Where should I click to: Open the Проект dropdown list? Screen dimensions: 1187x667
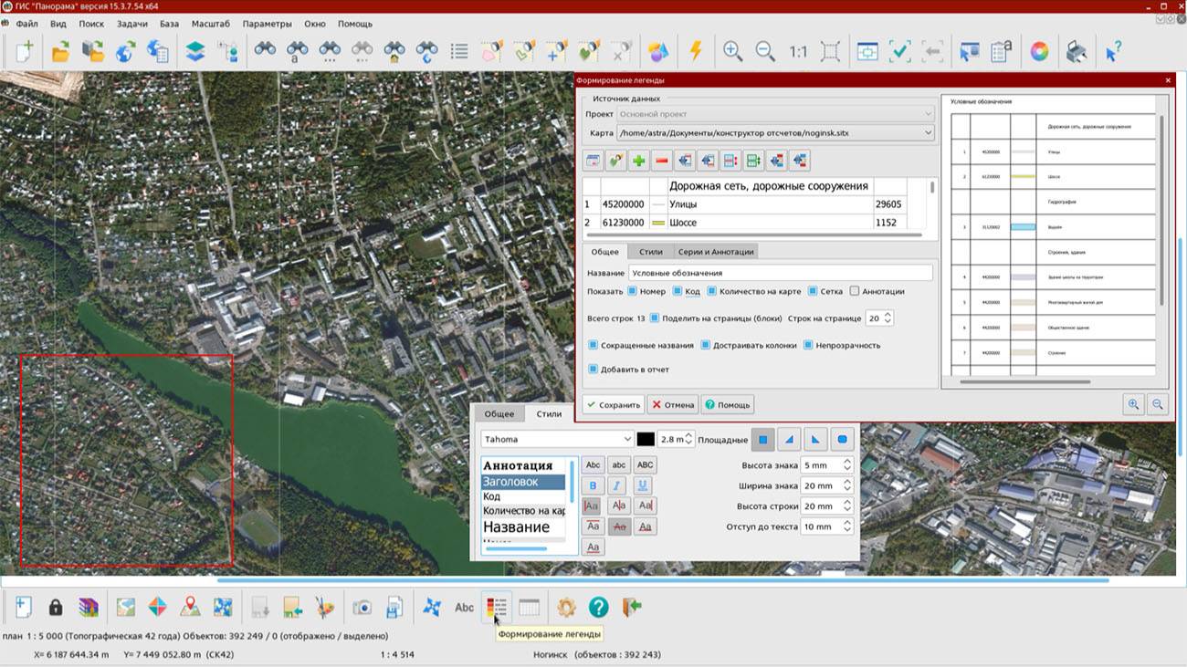click(928, 114)
